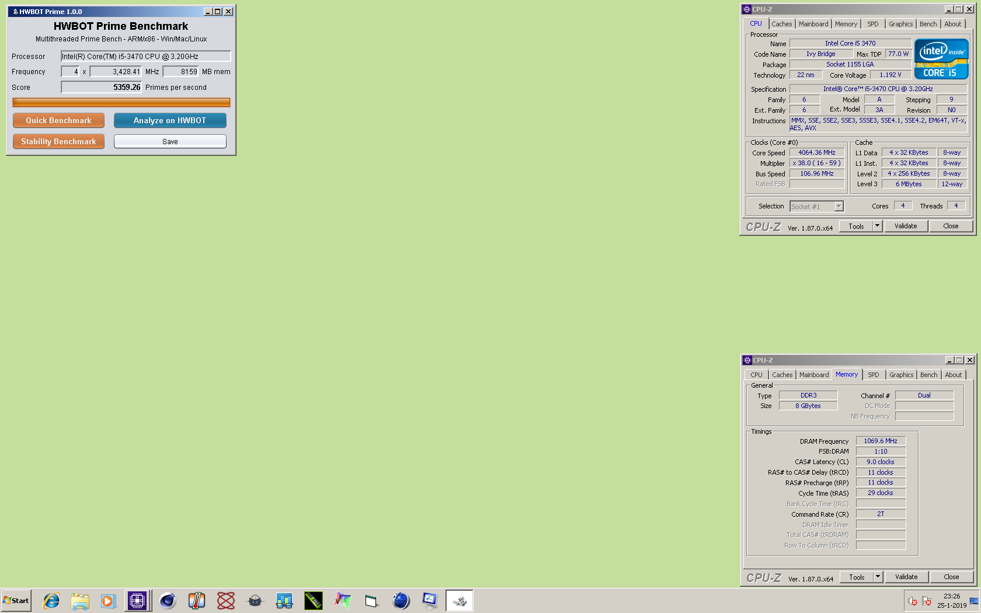Viewport: 981px width, 613px height.
Task: Open the bar-chart with glasses icon in taskbar
Action: [284, 601]
